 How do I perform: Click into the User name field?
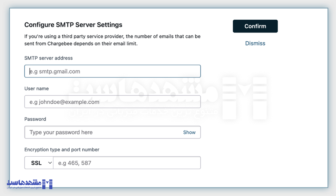coord(112,102)
